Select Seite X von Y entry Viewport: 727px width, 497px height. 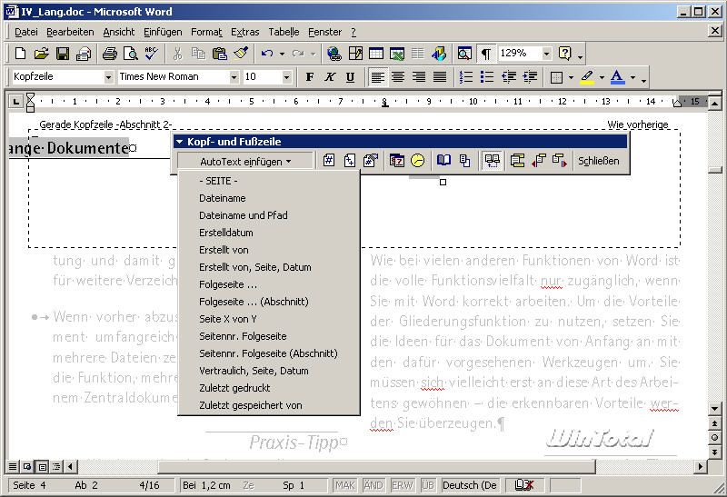(x=269, y=319)
